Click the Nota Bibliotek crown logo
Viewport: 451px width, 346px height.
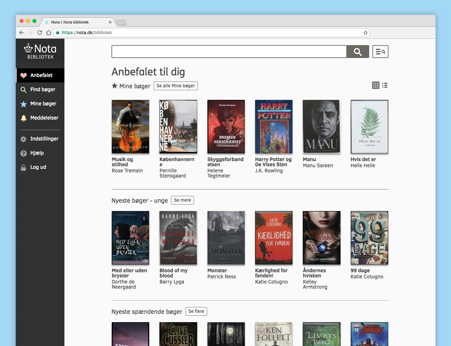40,51
